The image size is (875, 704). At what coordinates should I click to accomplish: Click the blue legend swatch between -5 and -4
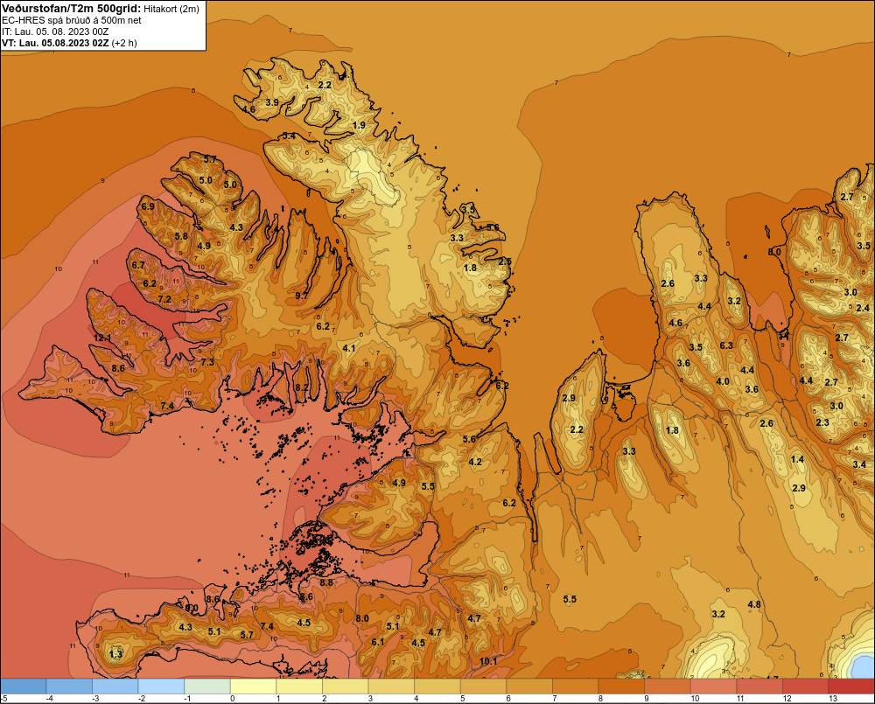(x=24, y=687)
